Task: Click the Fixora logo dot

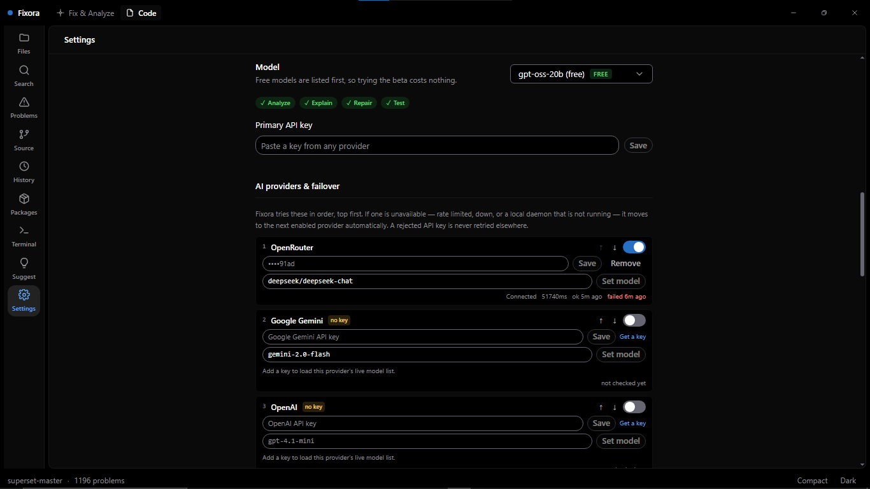Action: 10,13
